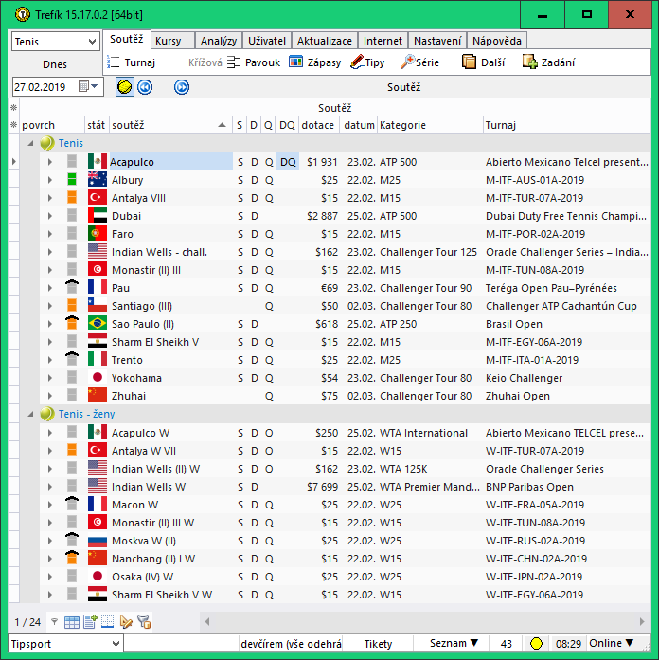Switch to the Analýzy tab
The image size is (659, 660).
219,41
